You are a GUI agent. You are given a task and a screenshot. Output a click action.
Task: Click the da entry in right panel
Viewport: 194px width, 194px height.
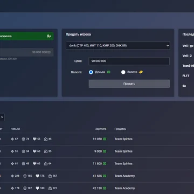184,86
